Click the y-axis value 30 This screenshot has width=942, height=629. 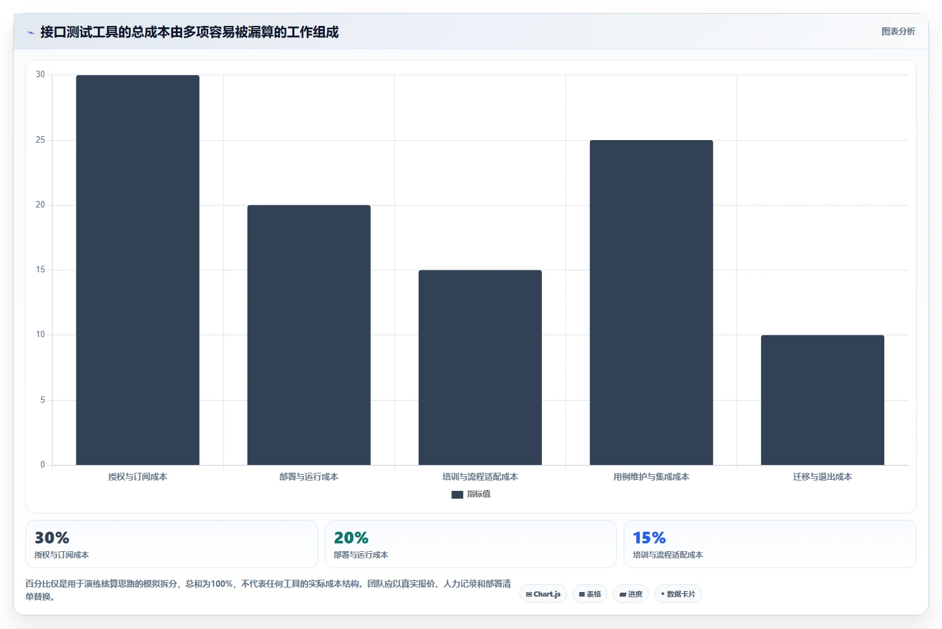(40, 75)
